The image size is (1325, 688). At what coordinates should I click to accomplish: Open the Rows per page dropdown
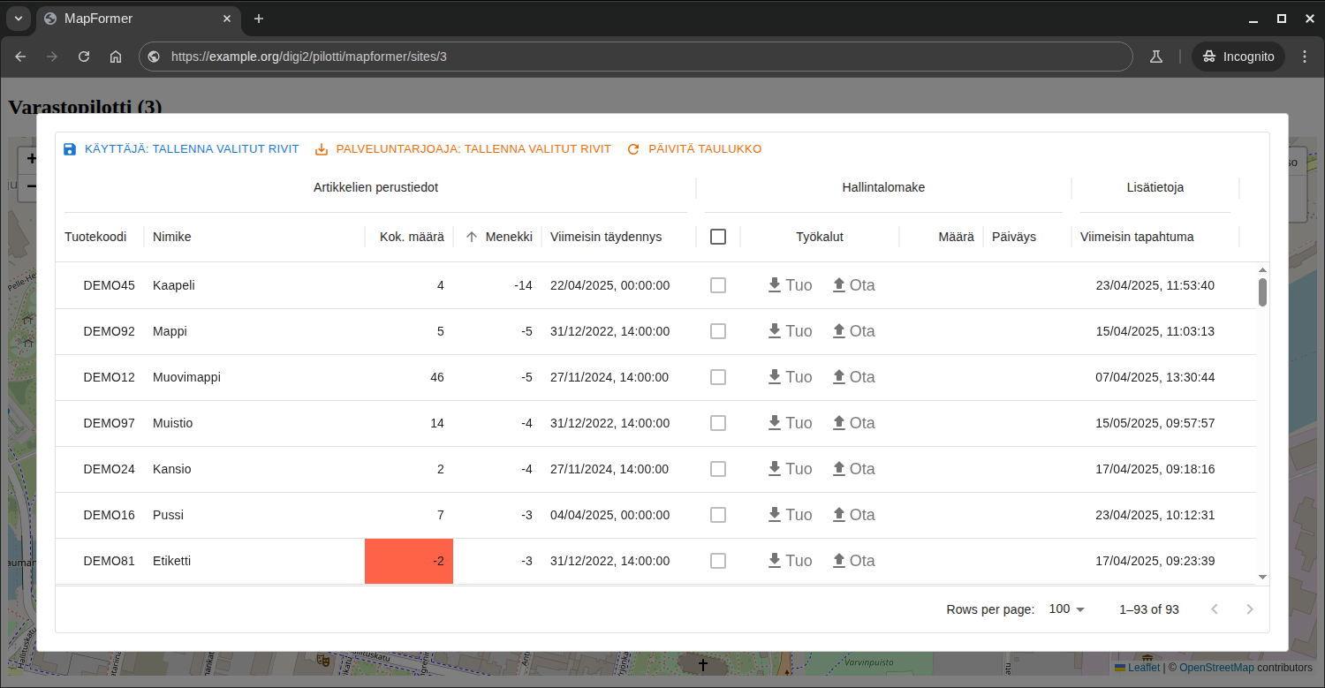coord(1066,609)
